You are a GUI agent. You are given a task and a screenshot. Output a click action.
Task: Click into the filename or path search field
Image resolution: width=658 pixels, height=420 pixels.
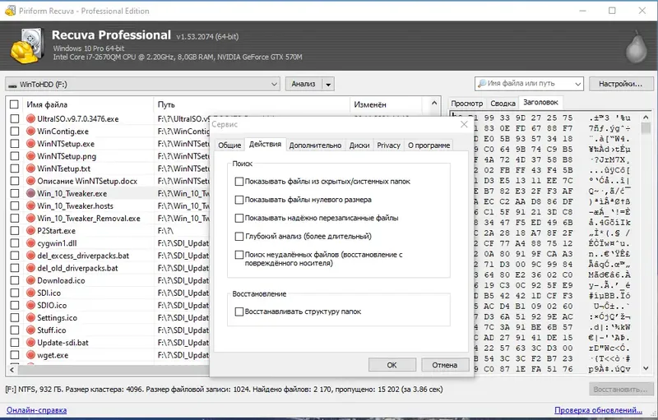[529, 83]
